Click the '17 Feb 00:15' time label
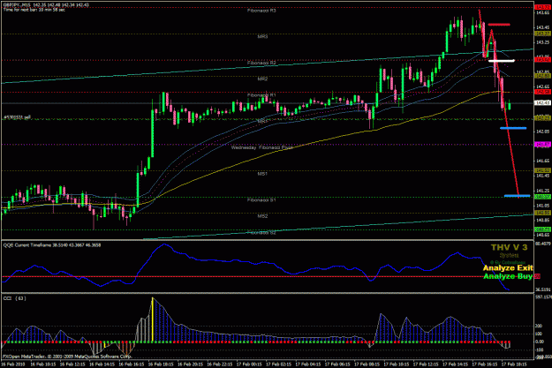Image resolution: width=552 pixels, height=368 pixels. pos(249,364)
